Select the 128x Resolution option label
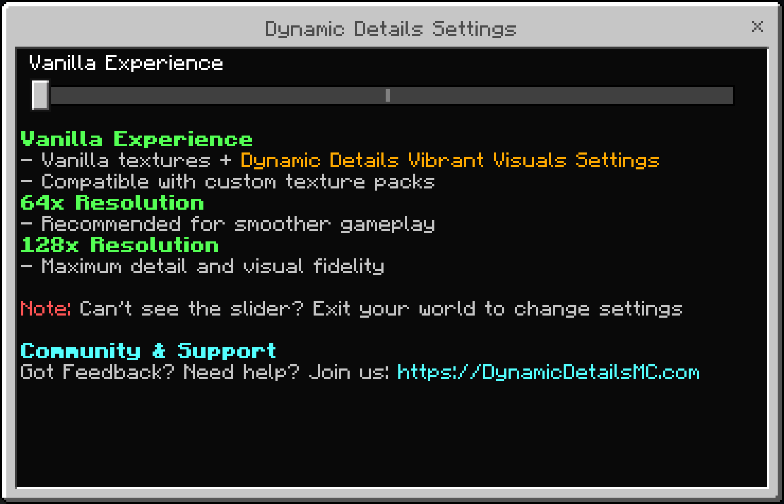The height and width of the screenshot is (504, 784). pos(120,245)
